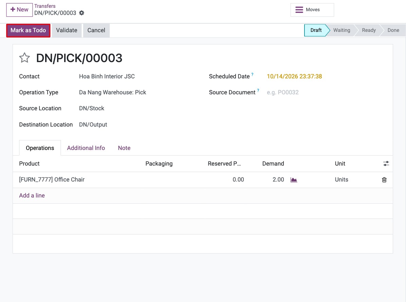Select the [FURN_7777] Office Chair product cell
This screenshot has height=302, width=406.
52,180
